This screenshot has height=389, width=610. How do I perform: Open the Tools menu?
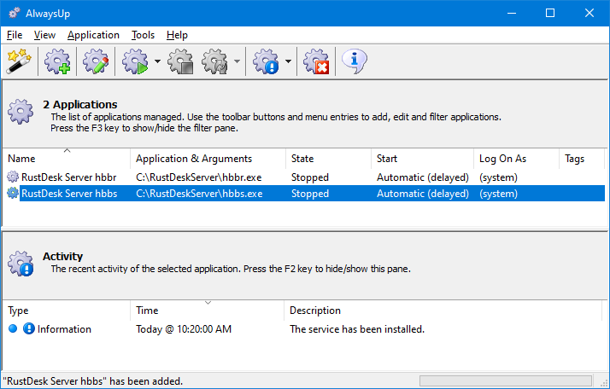tap(143, 35)
